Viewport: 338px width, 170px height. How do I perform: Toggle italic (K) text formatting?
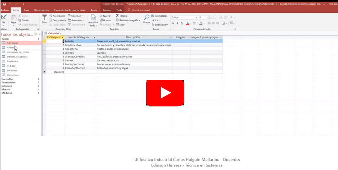click(178, 23)
